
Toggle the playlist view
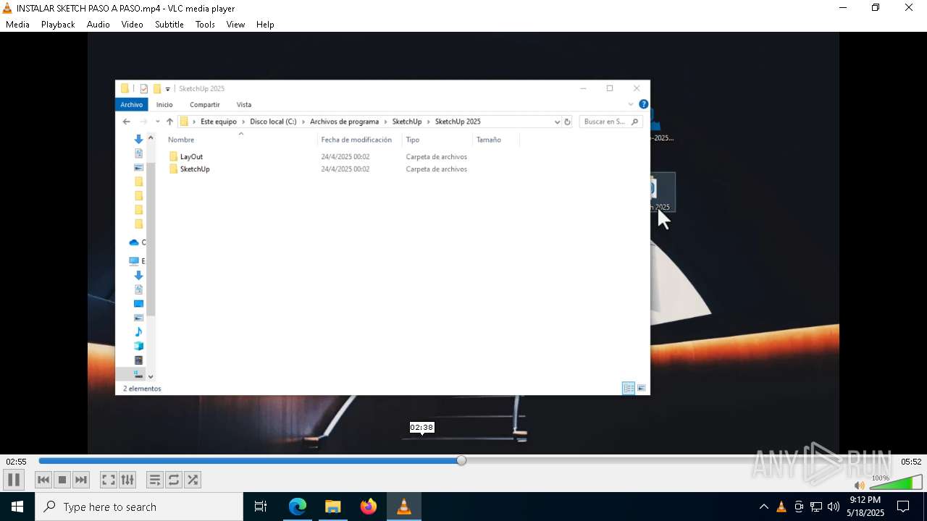click(155, 480)
